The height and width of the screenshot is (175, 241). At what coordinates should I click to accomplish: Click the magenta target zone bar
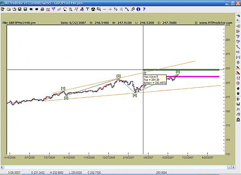point(193,76)
